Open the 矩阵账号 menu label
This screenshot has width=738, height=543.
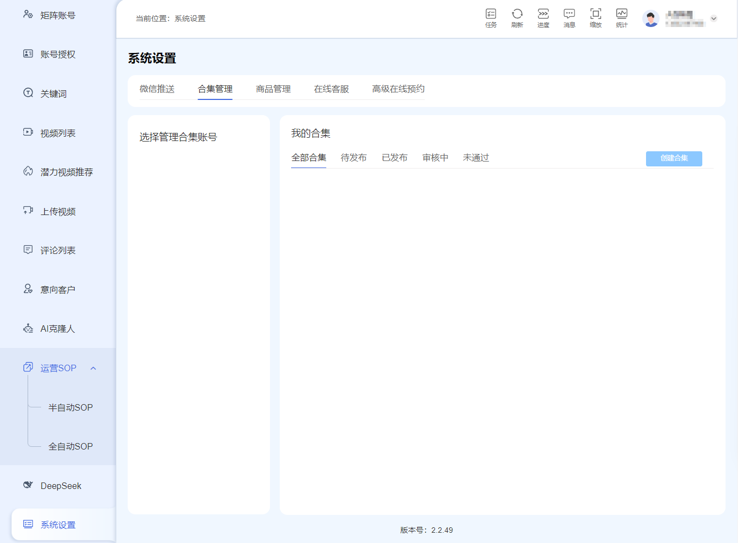(x=58, y=15)
